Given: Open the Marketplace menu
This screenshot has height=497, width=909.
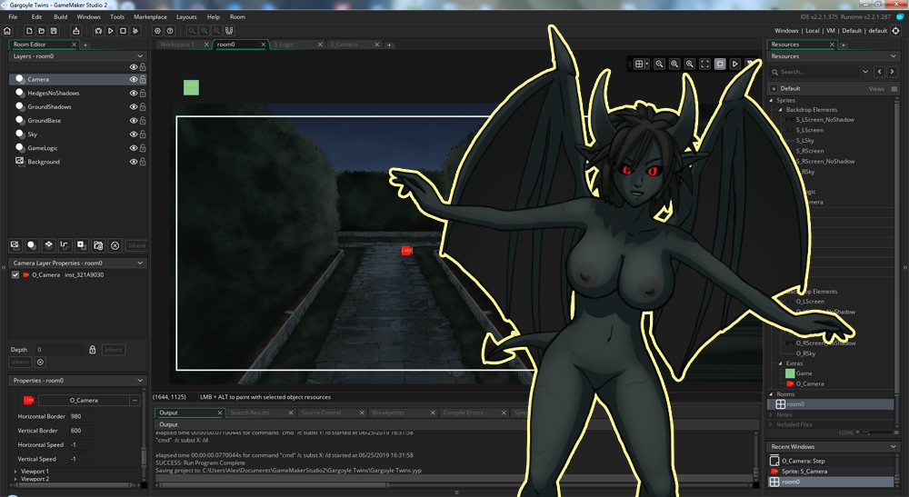Looking at the screenshot, I should click(x=150, y=16).
